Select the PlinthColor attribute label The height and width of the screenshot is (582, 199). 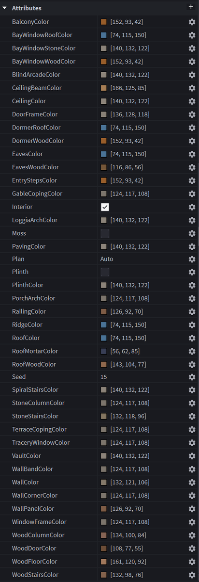tap(28, 285)
